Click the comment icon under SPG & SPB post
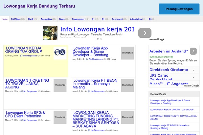Viewport: 203px width, 135px height. point(22,120)
